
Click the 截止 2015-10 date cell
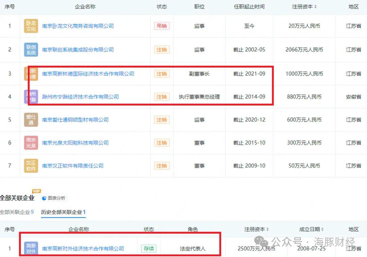tap(249, 143)
